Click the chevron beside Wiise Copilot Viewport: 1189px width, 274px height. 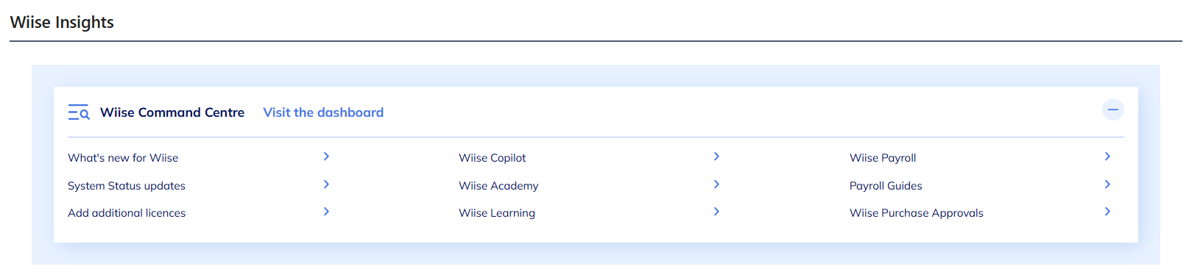point(716,156)
